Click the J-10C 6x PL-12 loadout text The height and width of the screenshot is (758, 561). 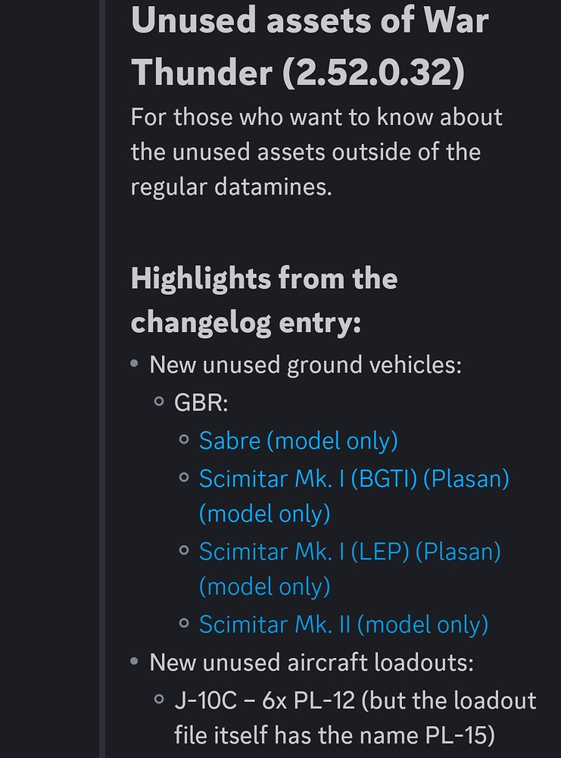coord(355,700)
